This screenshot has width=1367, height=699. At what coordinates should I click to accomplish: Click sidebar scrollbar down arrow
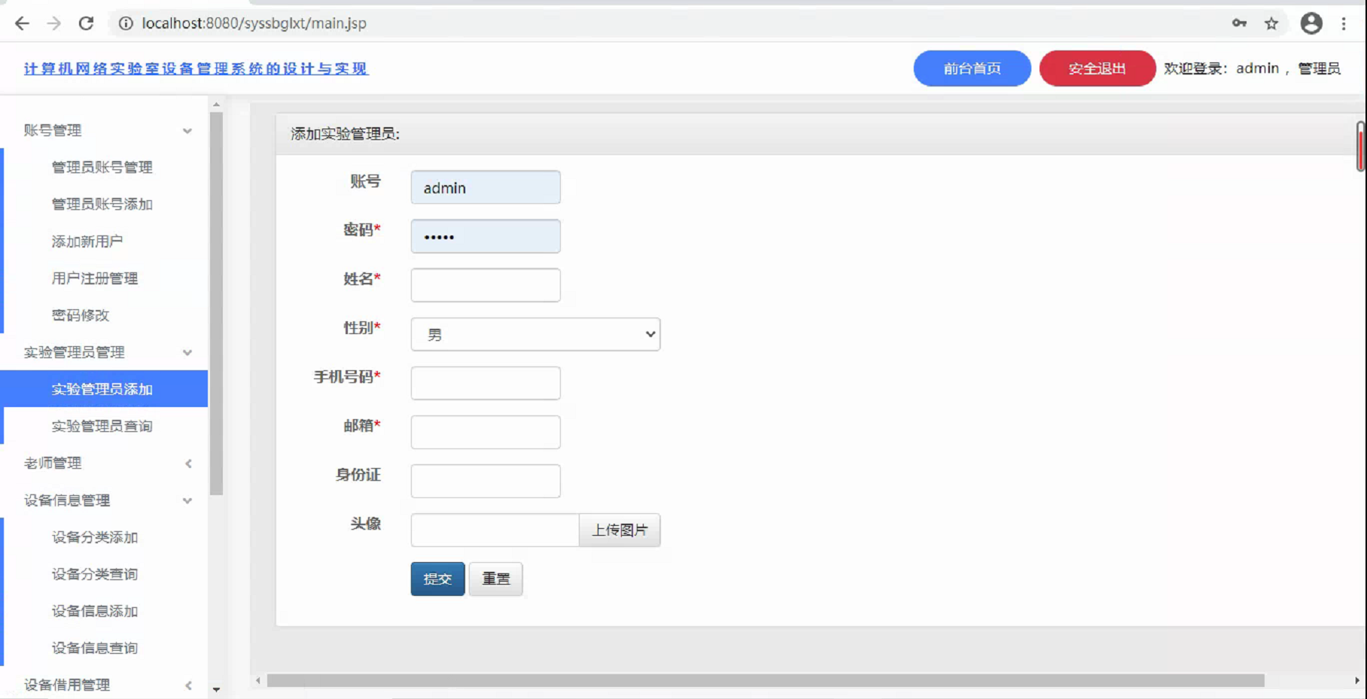(x=216, y=689)
